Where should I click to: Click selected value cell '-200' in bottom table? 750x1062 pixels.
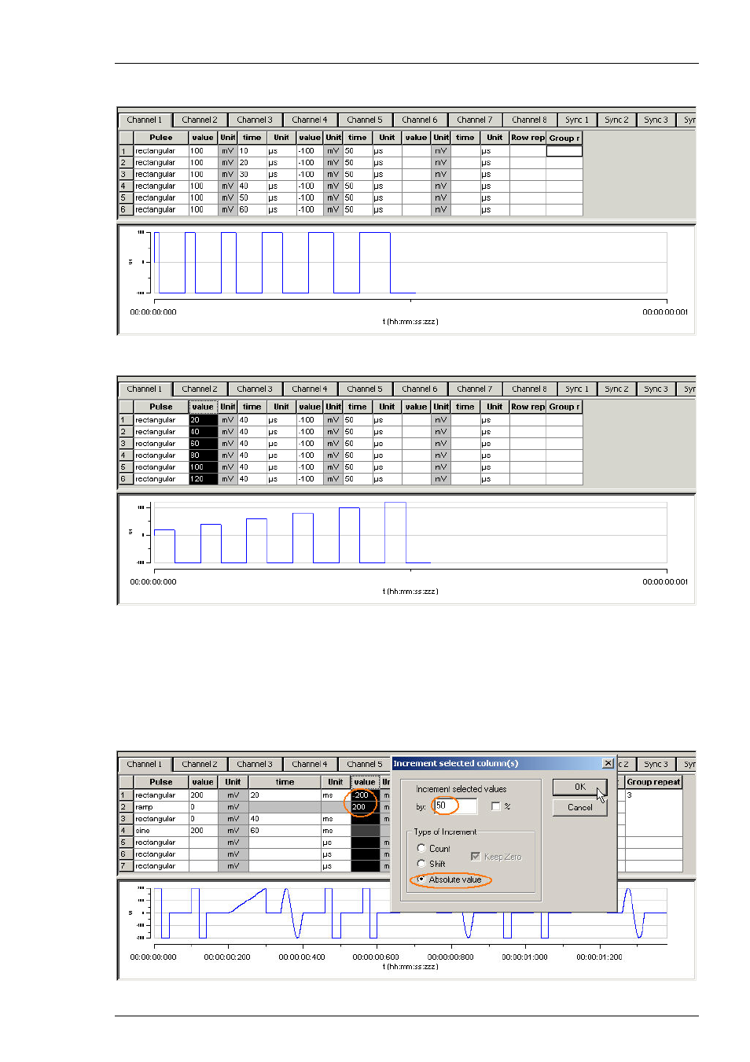365,795
